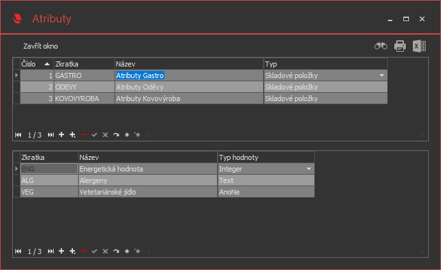Click the Vetetariánské jídlo name cell
Viewport: 441px width, 270px height.
147,192
